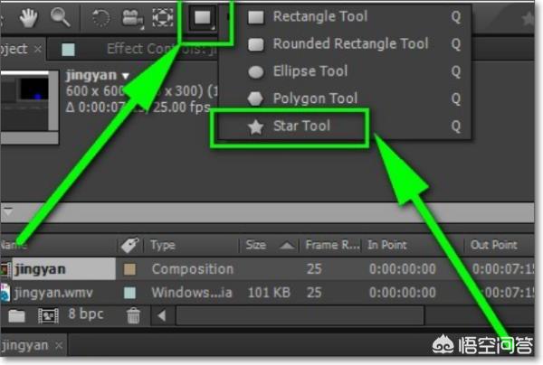Create a new folder in Project panel
The width and height of the screenshot is (543, 365).
pos(16,315)
